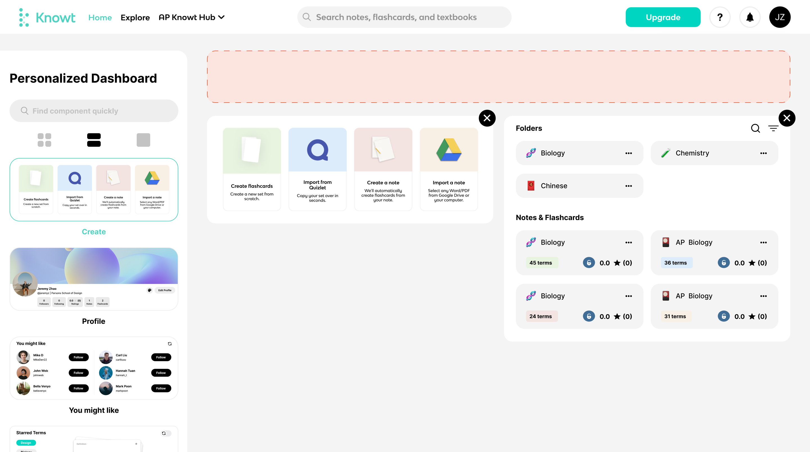
Task: Follow Mike D
Action: [x=79, y=357]
